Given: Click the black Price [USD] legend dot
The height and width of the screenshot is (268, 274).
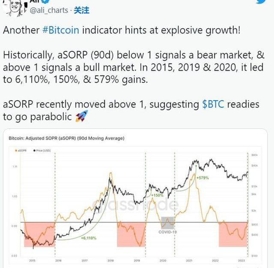Looking at the screenshot, I should pos(35,151).
